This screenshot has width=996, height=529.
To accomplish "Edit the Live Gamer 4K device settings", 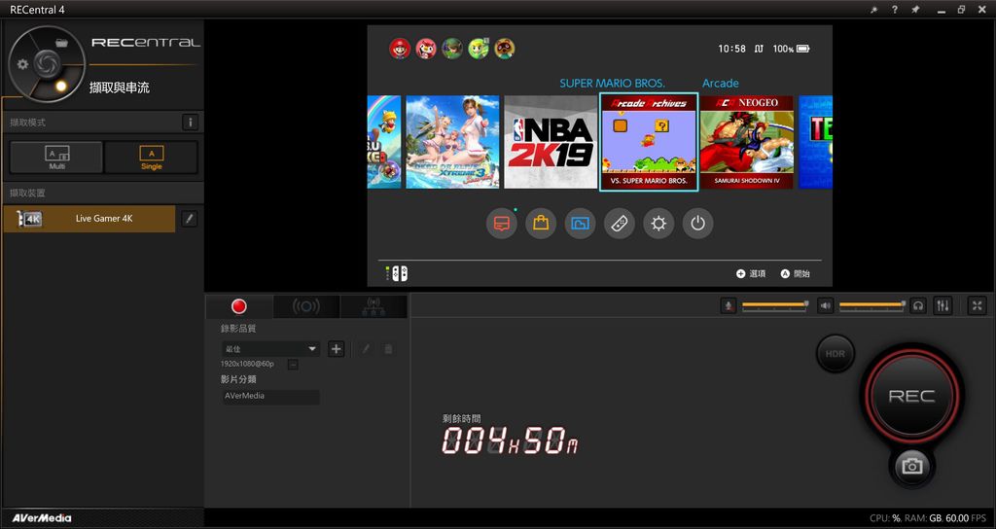I will (190, 219).
